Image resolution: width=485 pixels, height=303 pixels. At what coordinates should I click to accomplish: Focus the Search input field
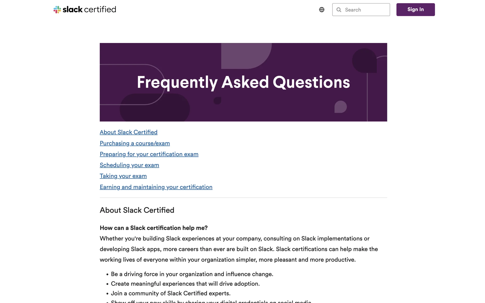366,10
